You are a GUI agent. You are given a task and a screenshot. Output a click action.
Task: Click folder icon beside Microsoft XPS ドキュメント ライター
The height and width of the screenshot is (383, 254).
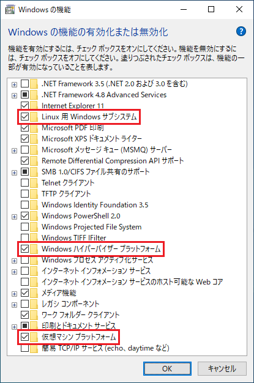(34, 138)
